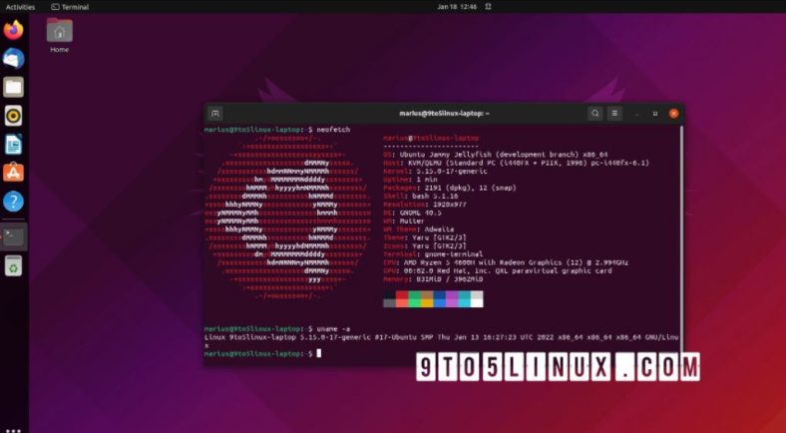Open the Activities overview
Screen dimensions: 786x433
(x=21, y=7)
